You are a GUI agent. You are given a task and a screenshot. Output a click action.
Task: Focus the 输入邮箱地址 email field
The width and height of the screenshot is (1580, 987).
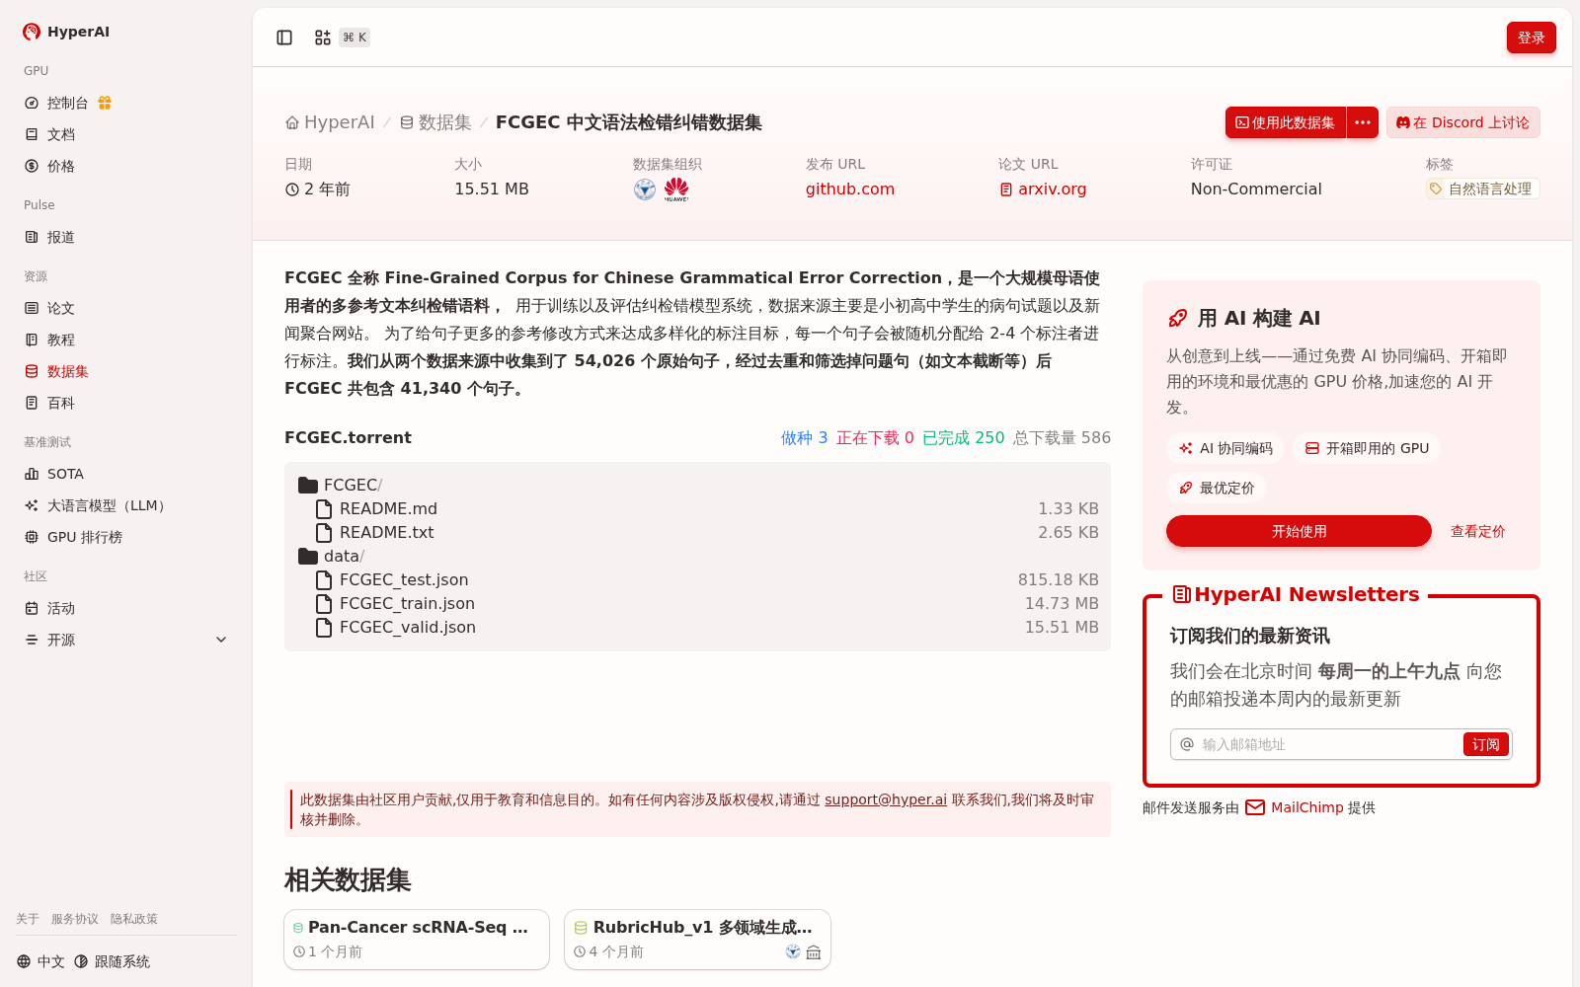point(1329,744)
